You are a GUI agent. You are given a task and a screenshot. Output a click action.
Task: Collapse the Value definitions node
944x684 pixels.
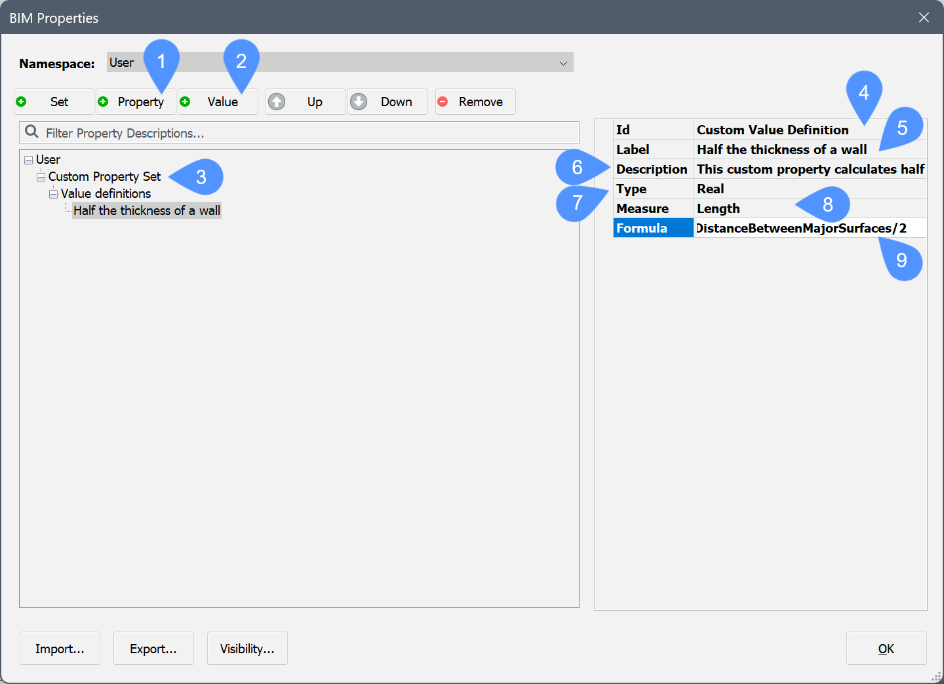(x=53, y=194)
